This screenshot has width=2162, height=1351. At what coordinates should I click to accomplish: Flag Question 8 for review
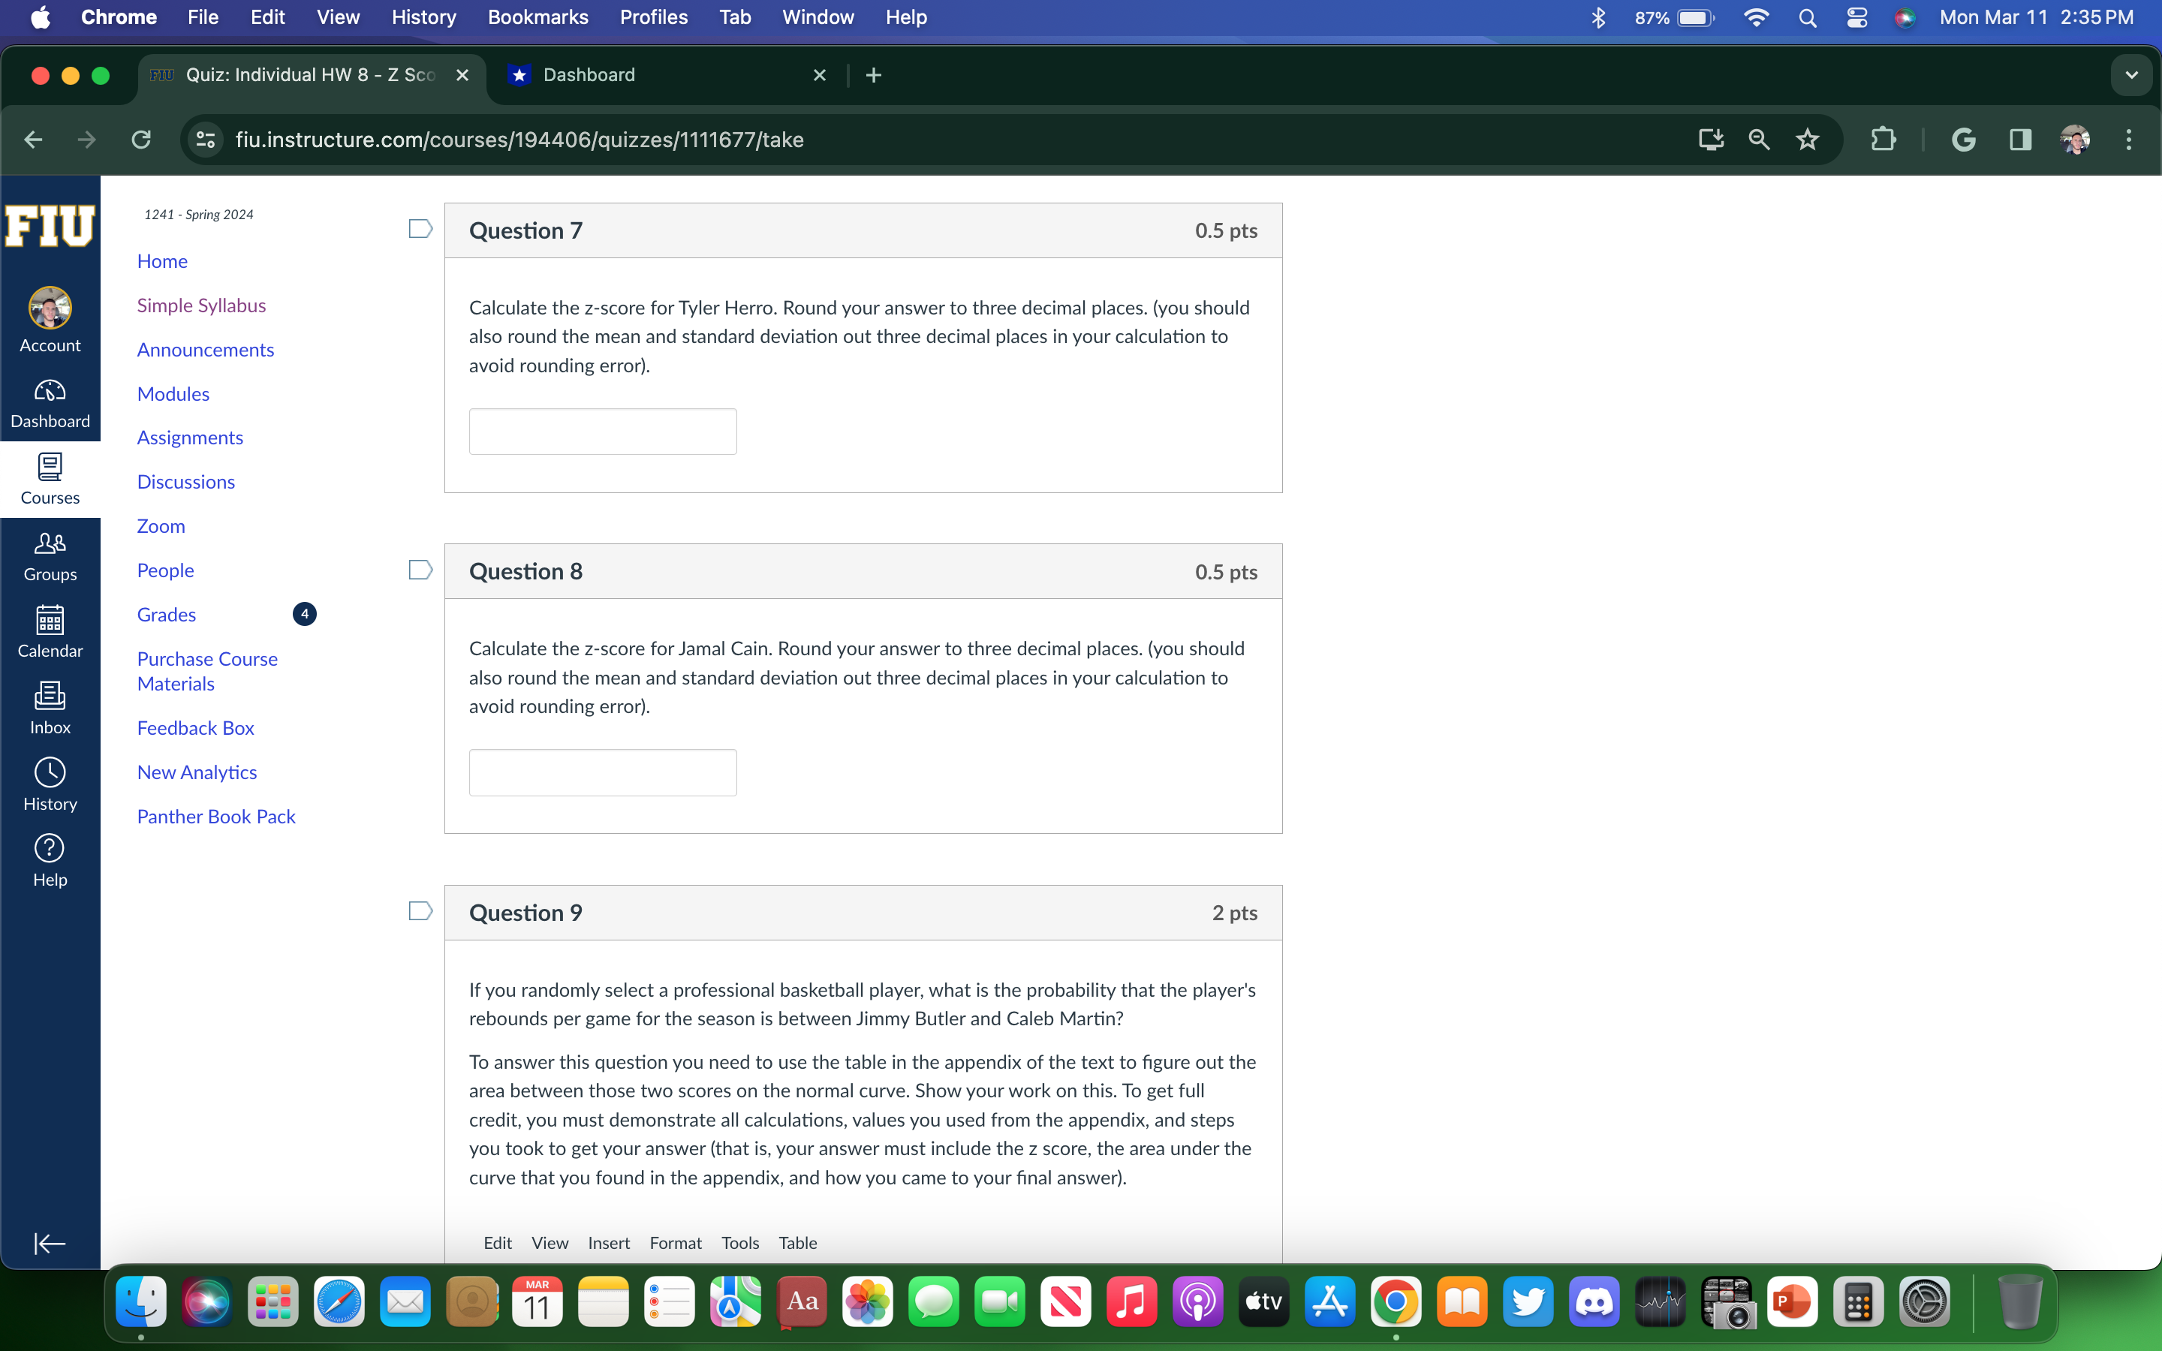420,570
